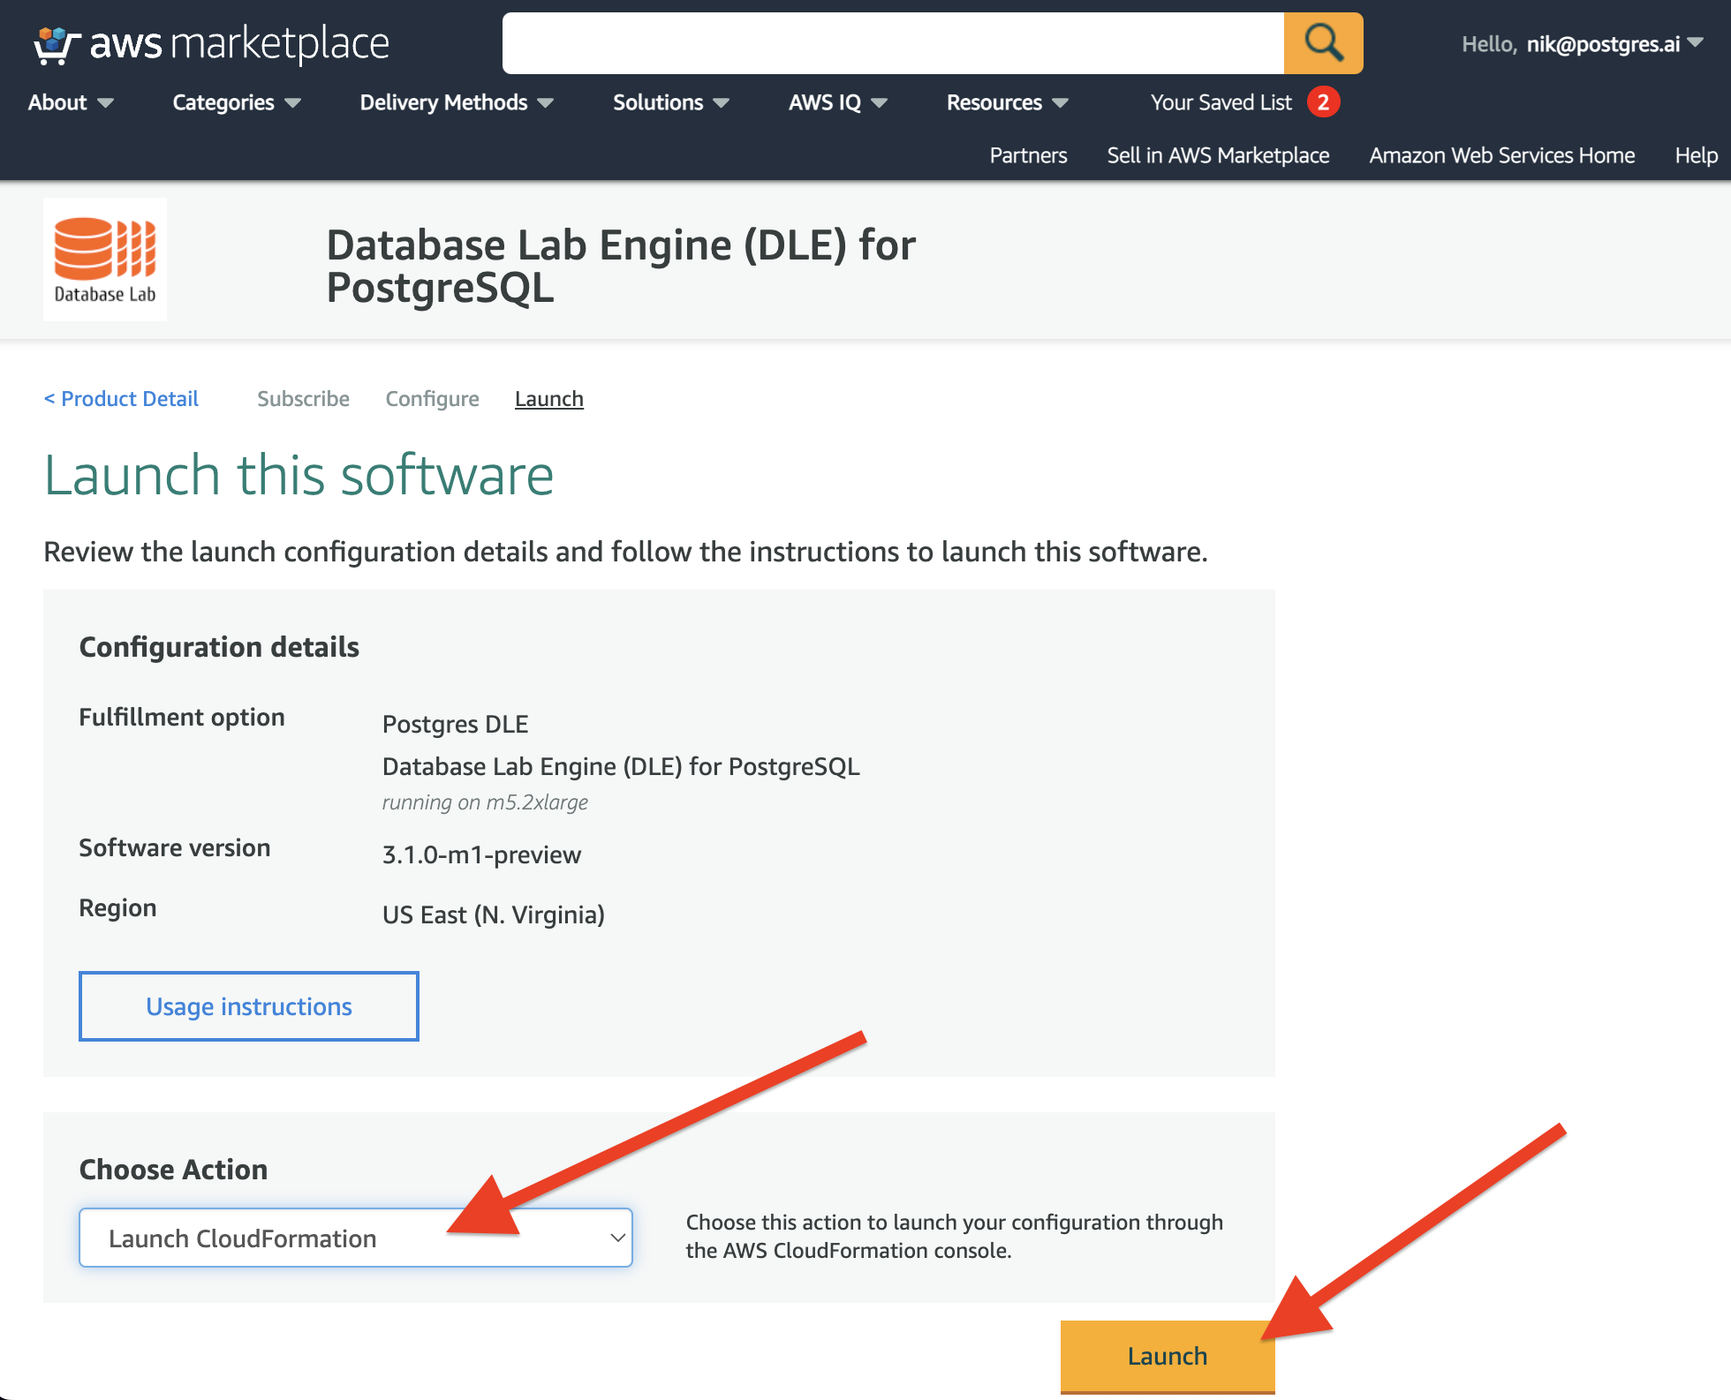Open the saved list count badge

click(1323, 102)
